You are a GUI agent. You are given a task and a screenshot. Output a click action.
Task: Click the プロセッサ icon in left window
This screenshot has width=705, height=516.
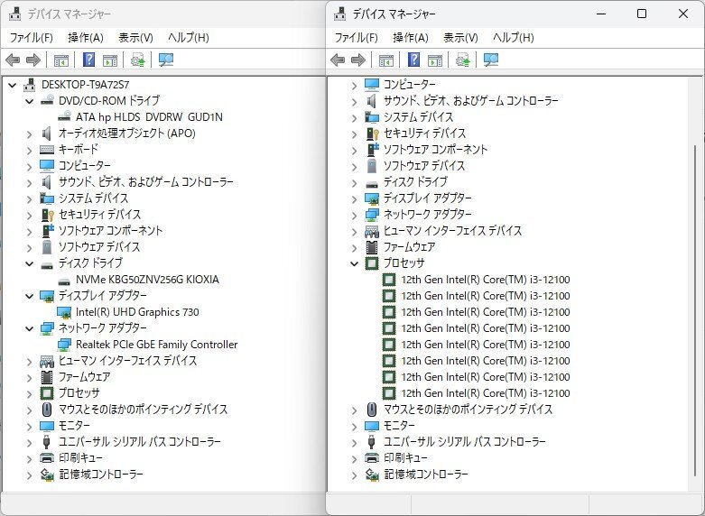(47, 392)
